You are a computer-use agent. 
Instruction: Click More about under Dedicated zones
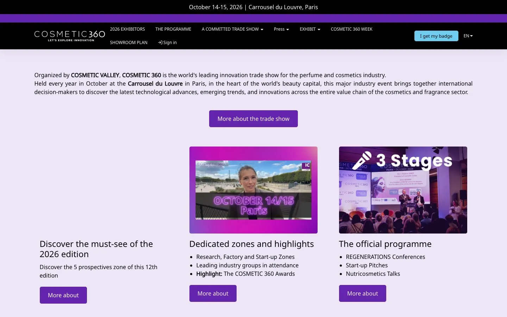[213, 293]
